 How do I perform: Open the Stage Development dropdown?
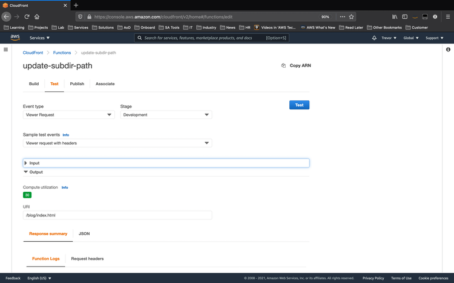click(x=166, y=115)
